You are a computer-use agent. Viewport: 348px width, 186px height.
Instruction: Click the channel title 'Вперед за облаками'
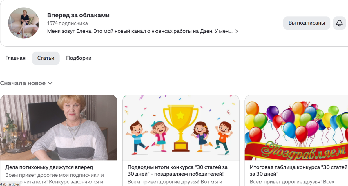point(78,15)
